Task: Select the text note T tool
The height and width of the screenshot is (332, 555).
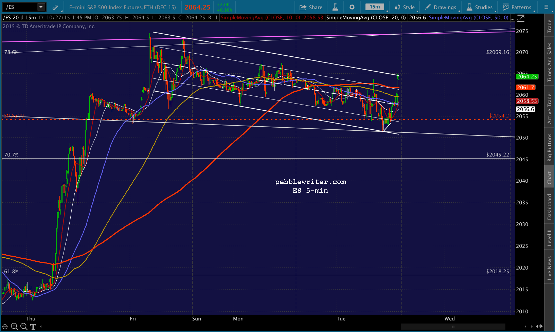Action: [33, 327]
